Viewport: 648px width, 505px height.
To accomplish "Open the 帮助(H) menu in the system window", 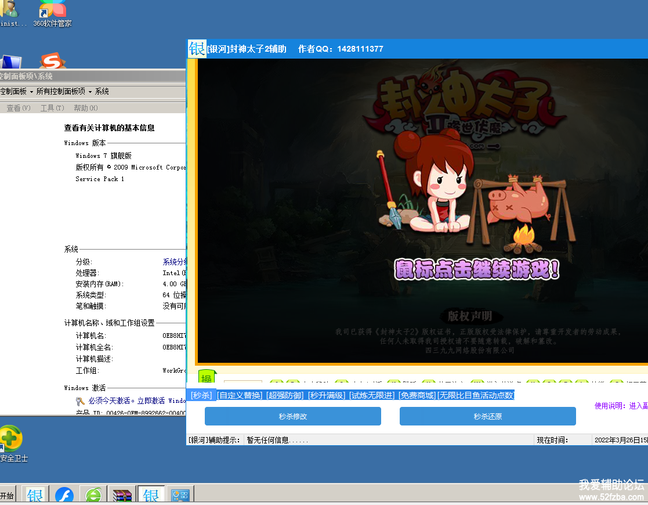I will [x=85, y=108].
